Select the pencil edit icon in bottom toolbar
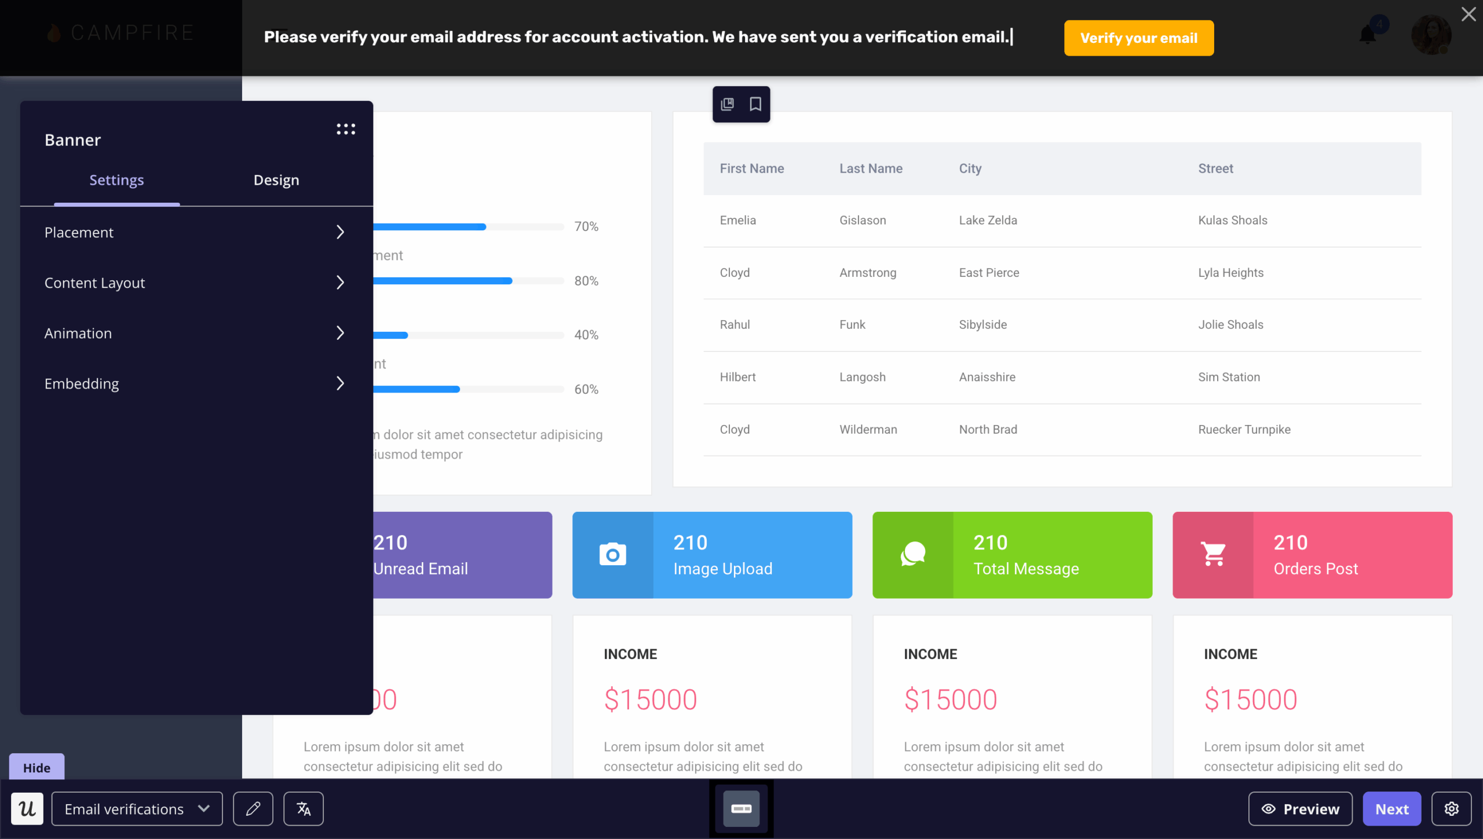 tap(253, 808)
